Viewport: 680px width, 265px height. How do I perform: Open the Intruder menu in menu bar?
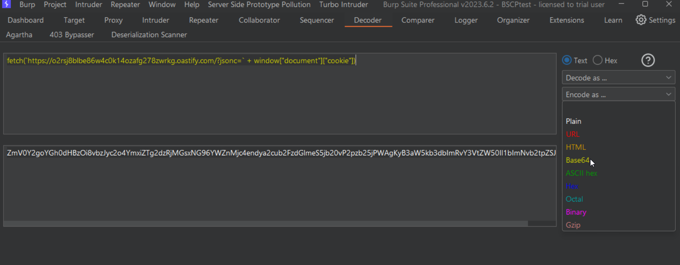[x=89, y=4]
